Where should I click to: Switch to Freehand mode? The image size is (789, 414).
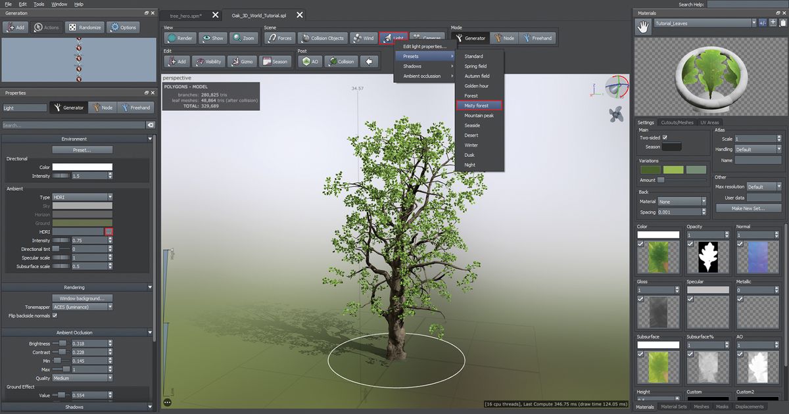pos(538,37)
